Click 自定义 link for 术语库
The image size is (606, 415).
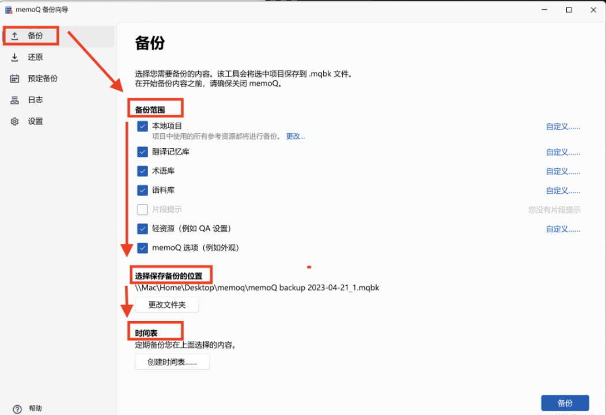(x=563, y=171)
